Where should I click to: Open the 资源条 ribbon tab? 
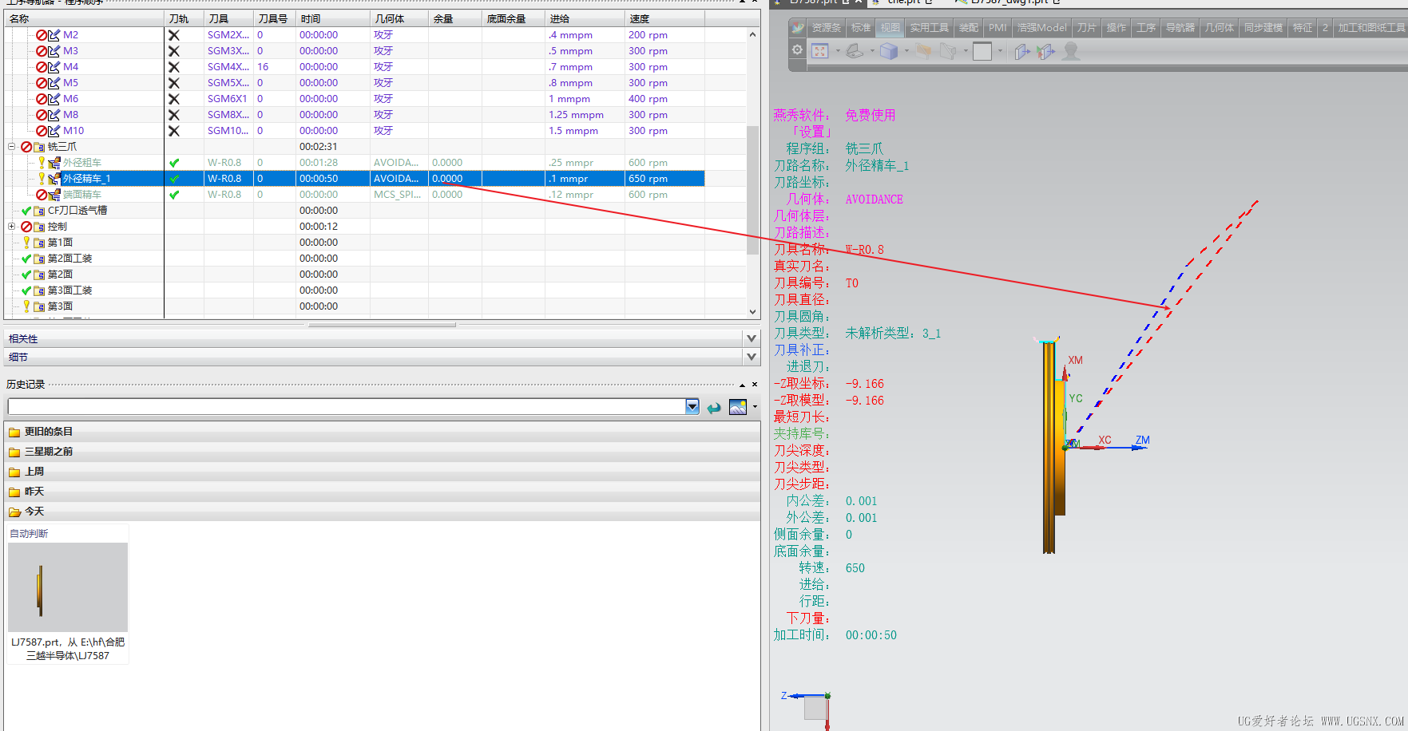[x=827, y=27]
